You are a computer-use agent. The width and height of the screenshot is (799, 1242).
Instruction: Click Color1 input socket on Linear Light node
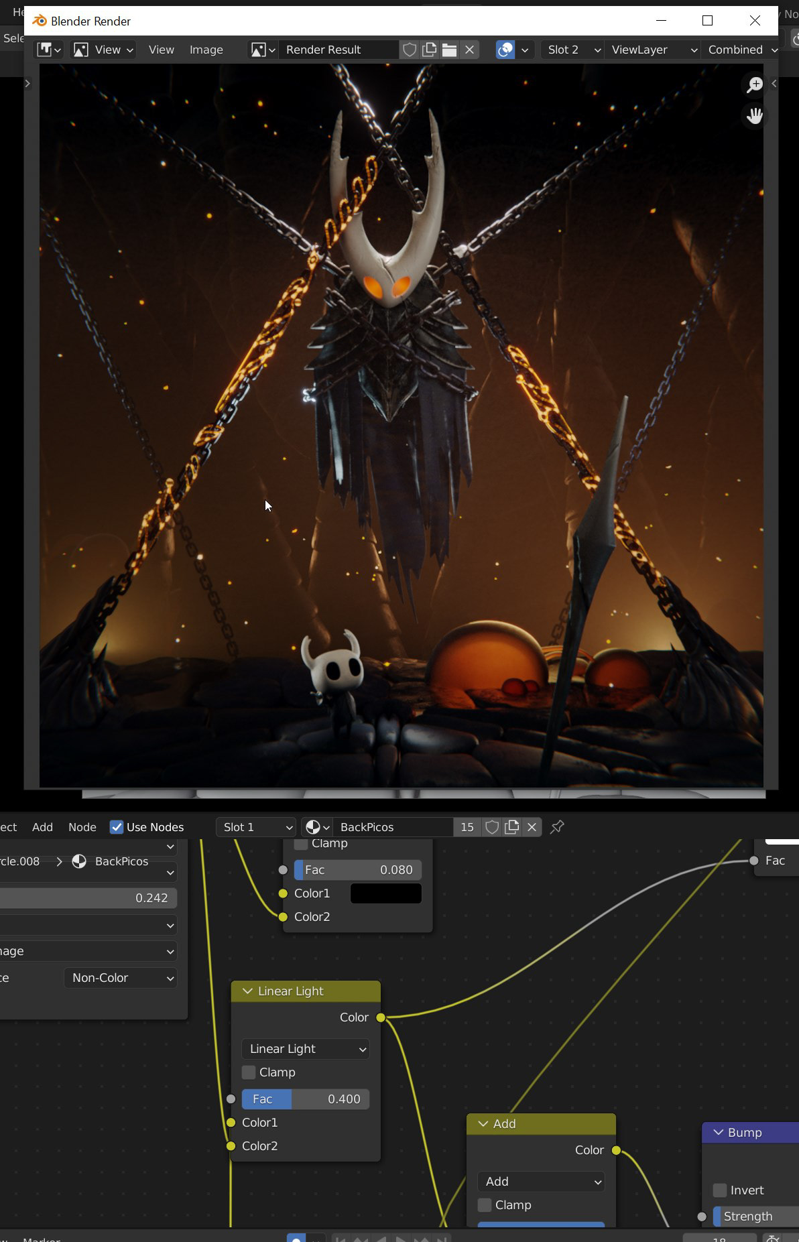(x=231, y=1123)
